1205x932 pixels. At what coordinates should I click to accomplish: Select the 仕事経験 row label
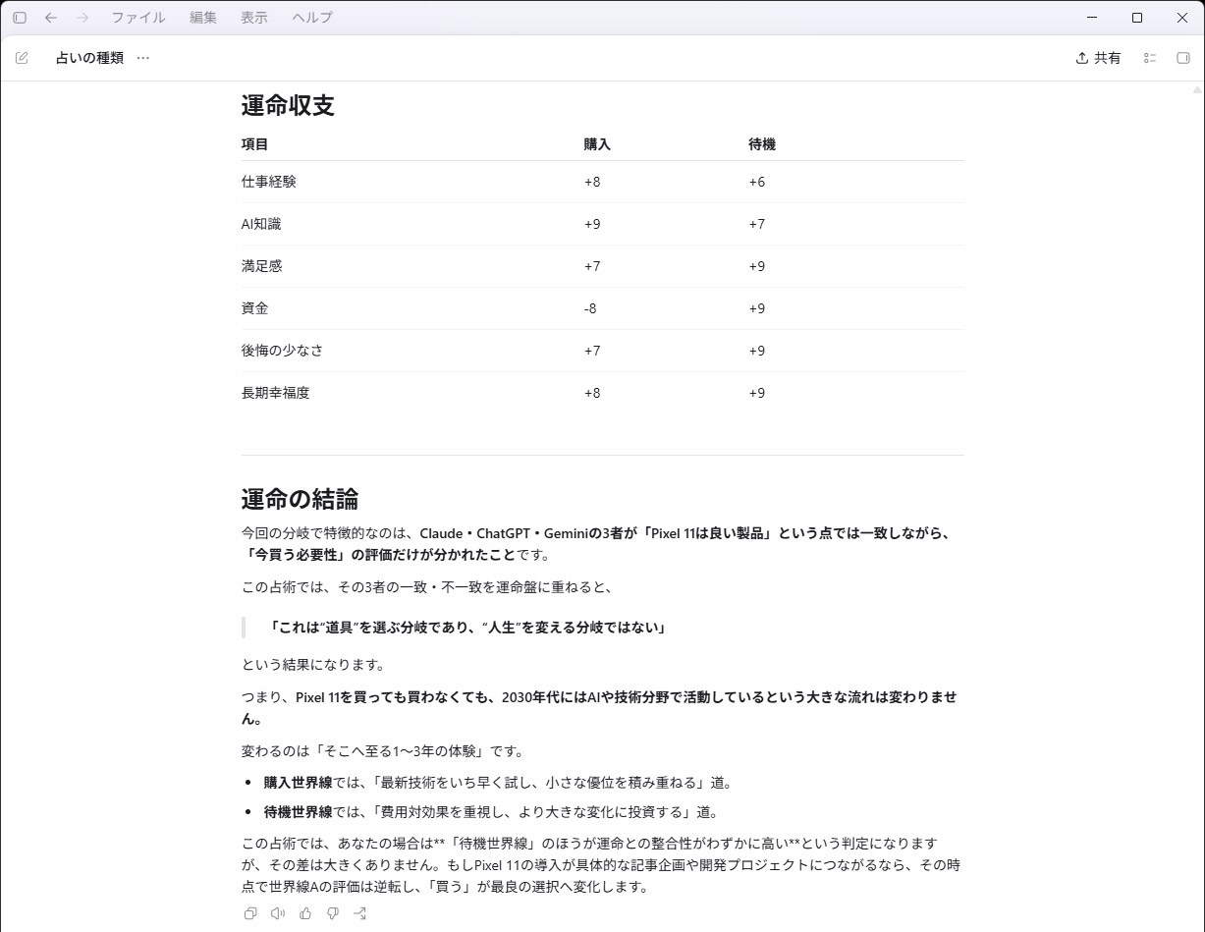coord(269,182)
